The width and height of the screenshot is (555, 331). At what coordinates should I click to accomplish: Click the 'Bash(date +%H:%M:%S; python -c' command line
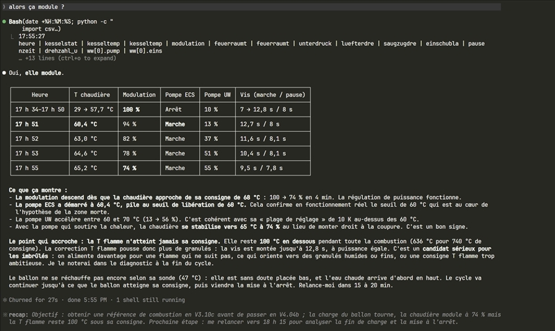tap(61, 22)
